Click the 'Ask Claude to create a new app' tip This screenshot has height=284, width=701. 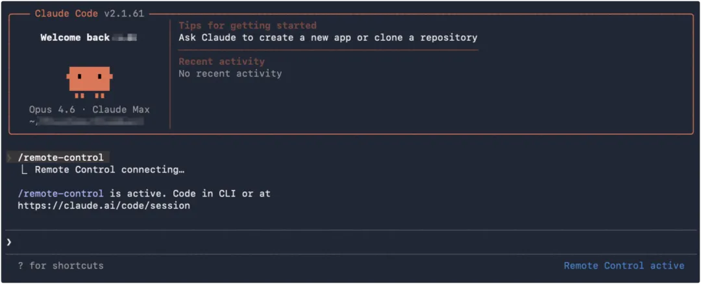[x=328, y=38]
